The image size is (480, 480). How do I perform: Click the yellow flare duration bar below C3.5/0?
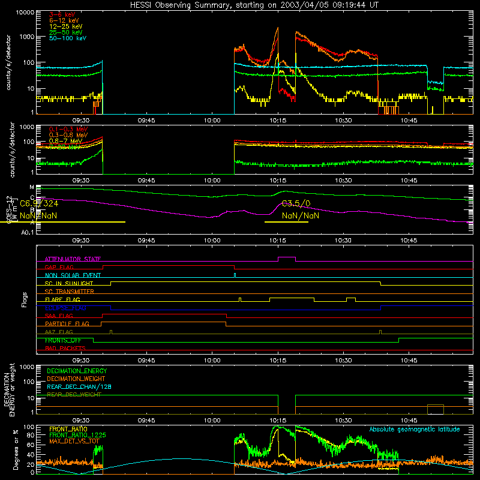point(286,222)
